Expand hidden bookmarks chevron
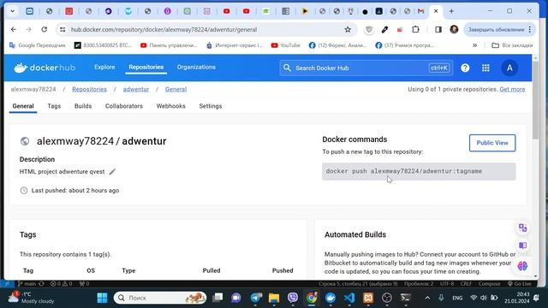 pos(474,45)
